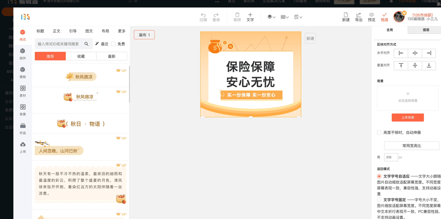Image resolution: width=441 pixels, height=219 pixels.
Task: Align block left in 水平对齐
Action: tap(401, 53)
